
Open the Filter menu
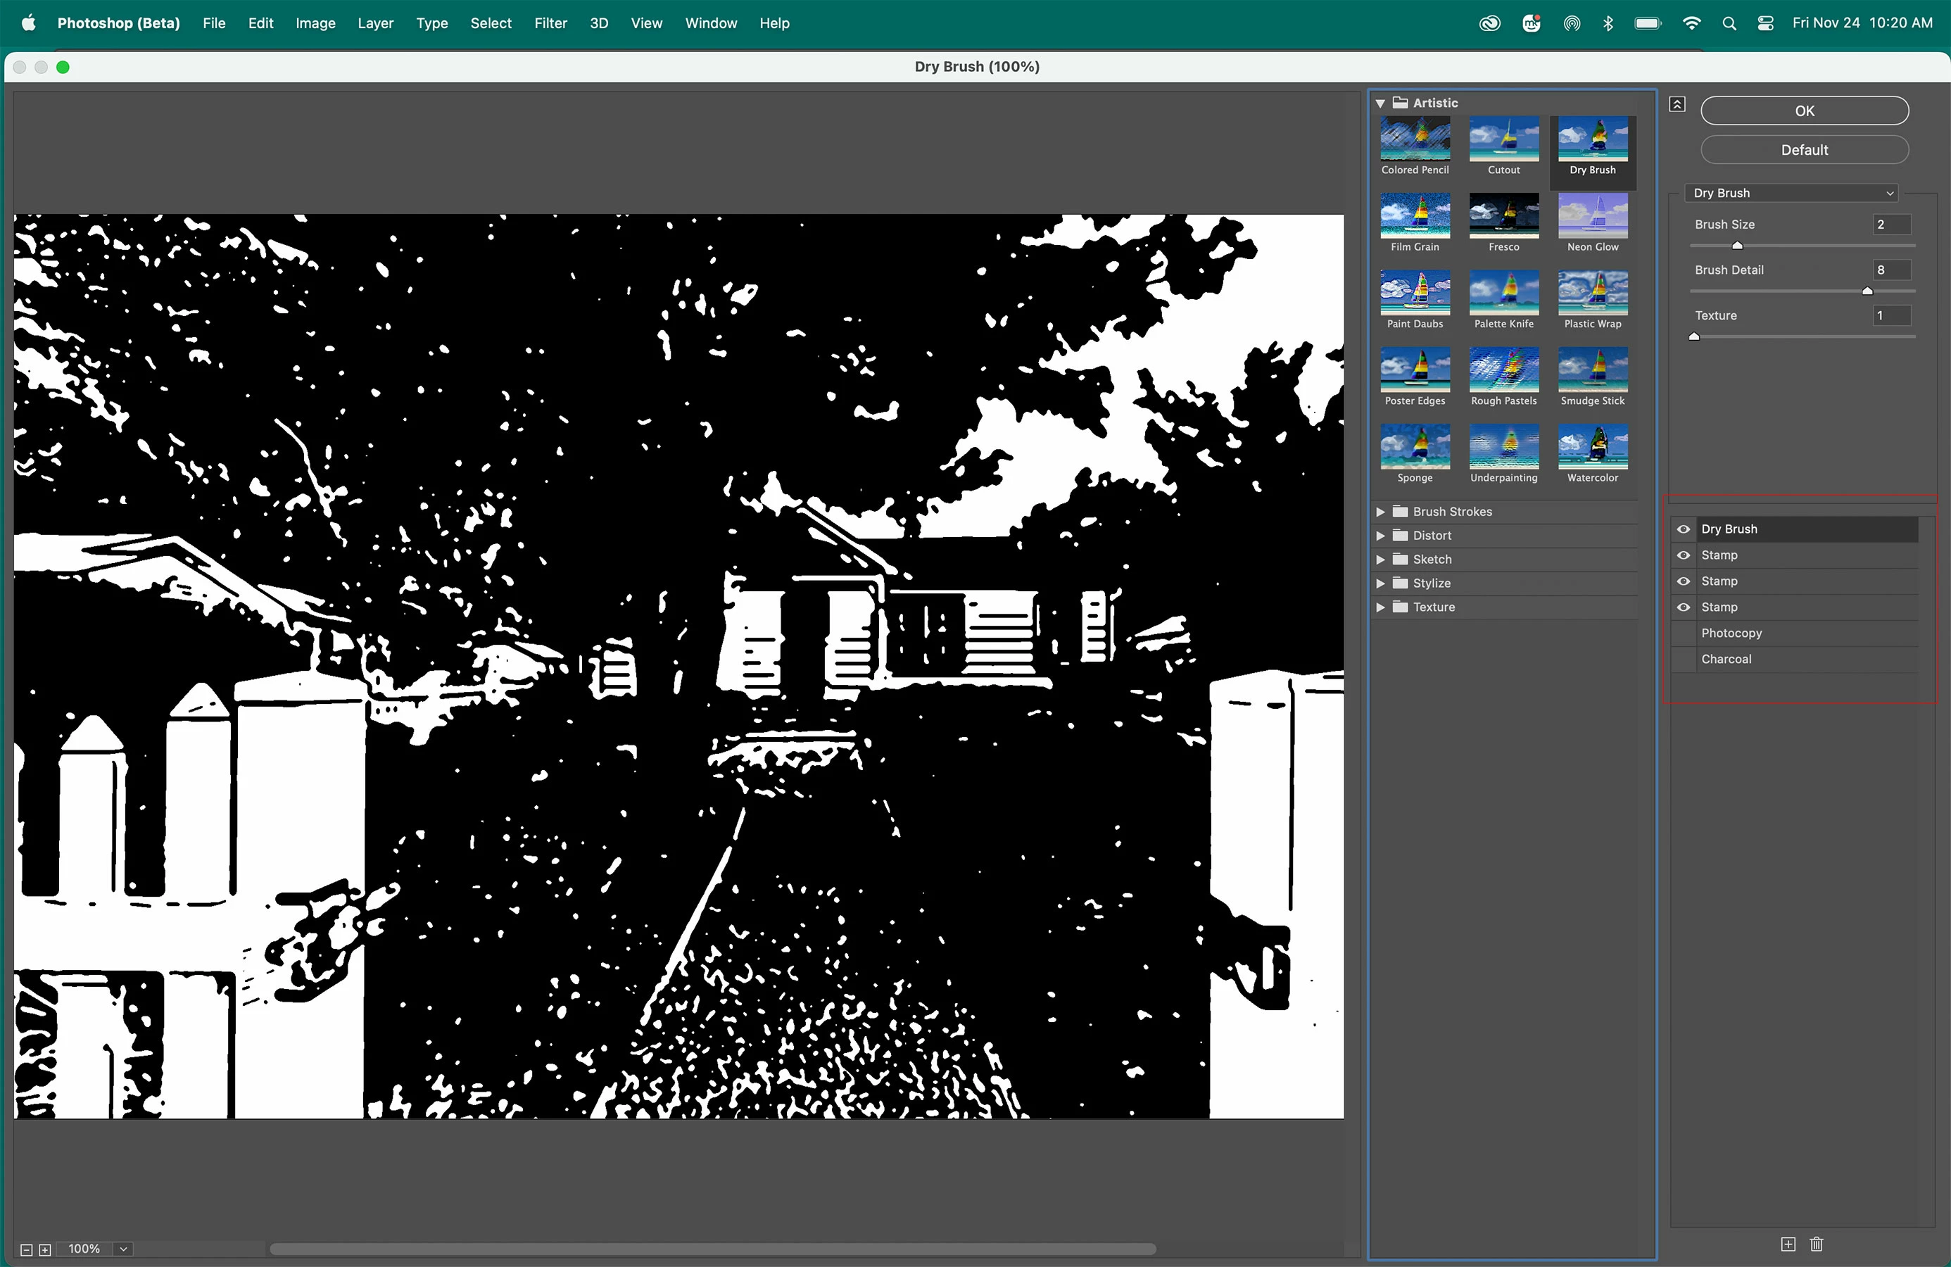(x=550, y=23)
